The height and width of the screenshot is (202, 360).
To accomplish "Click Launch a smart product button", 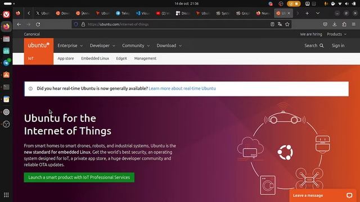I will point(79,177).
